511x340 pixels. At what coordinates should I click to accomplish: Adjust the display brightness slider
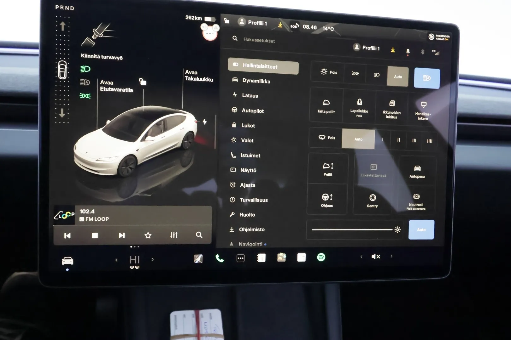click(x=352, y=229)
